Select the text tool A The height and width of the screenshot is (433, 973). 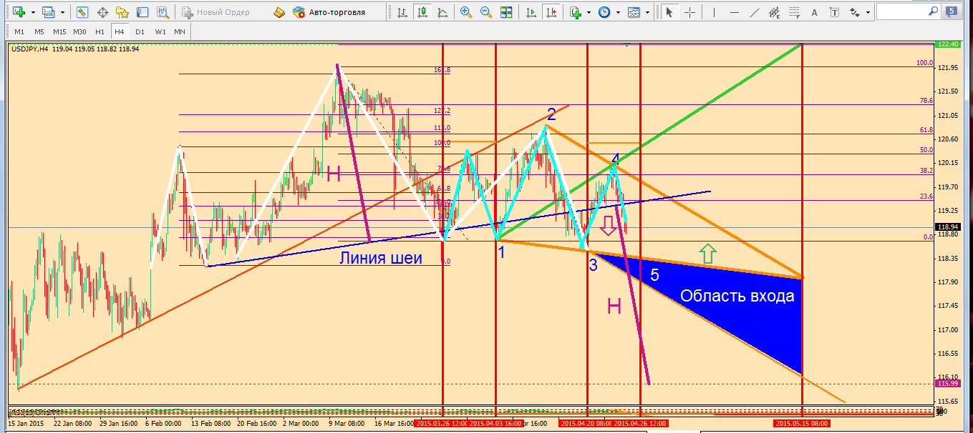814,12
